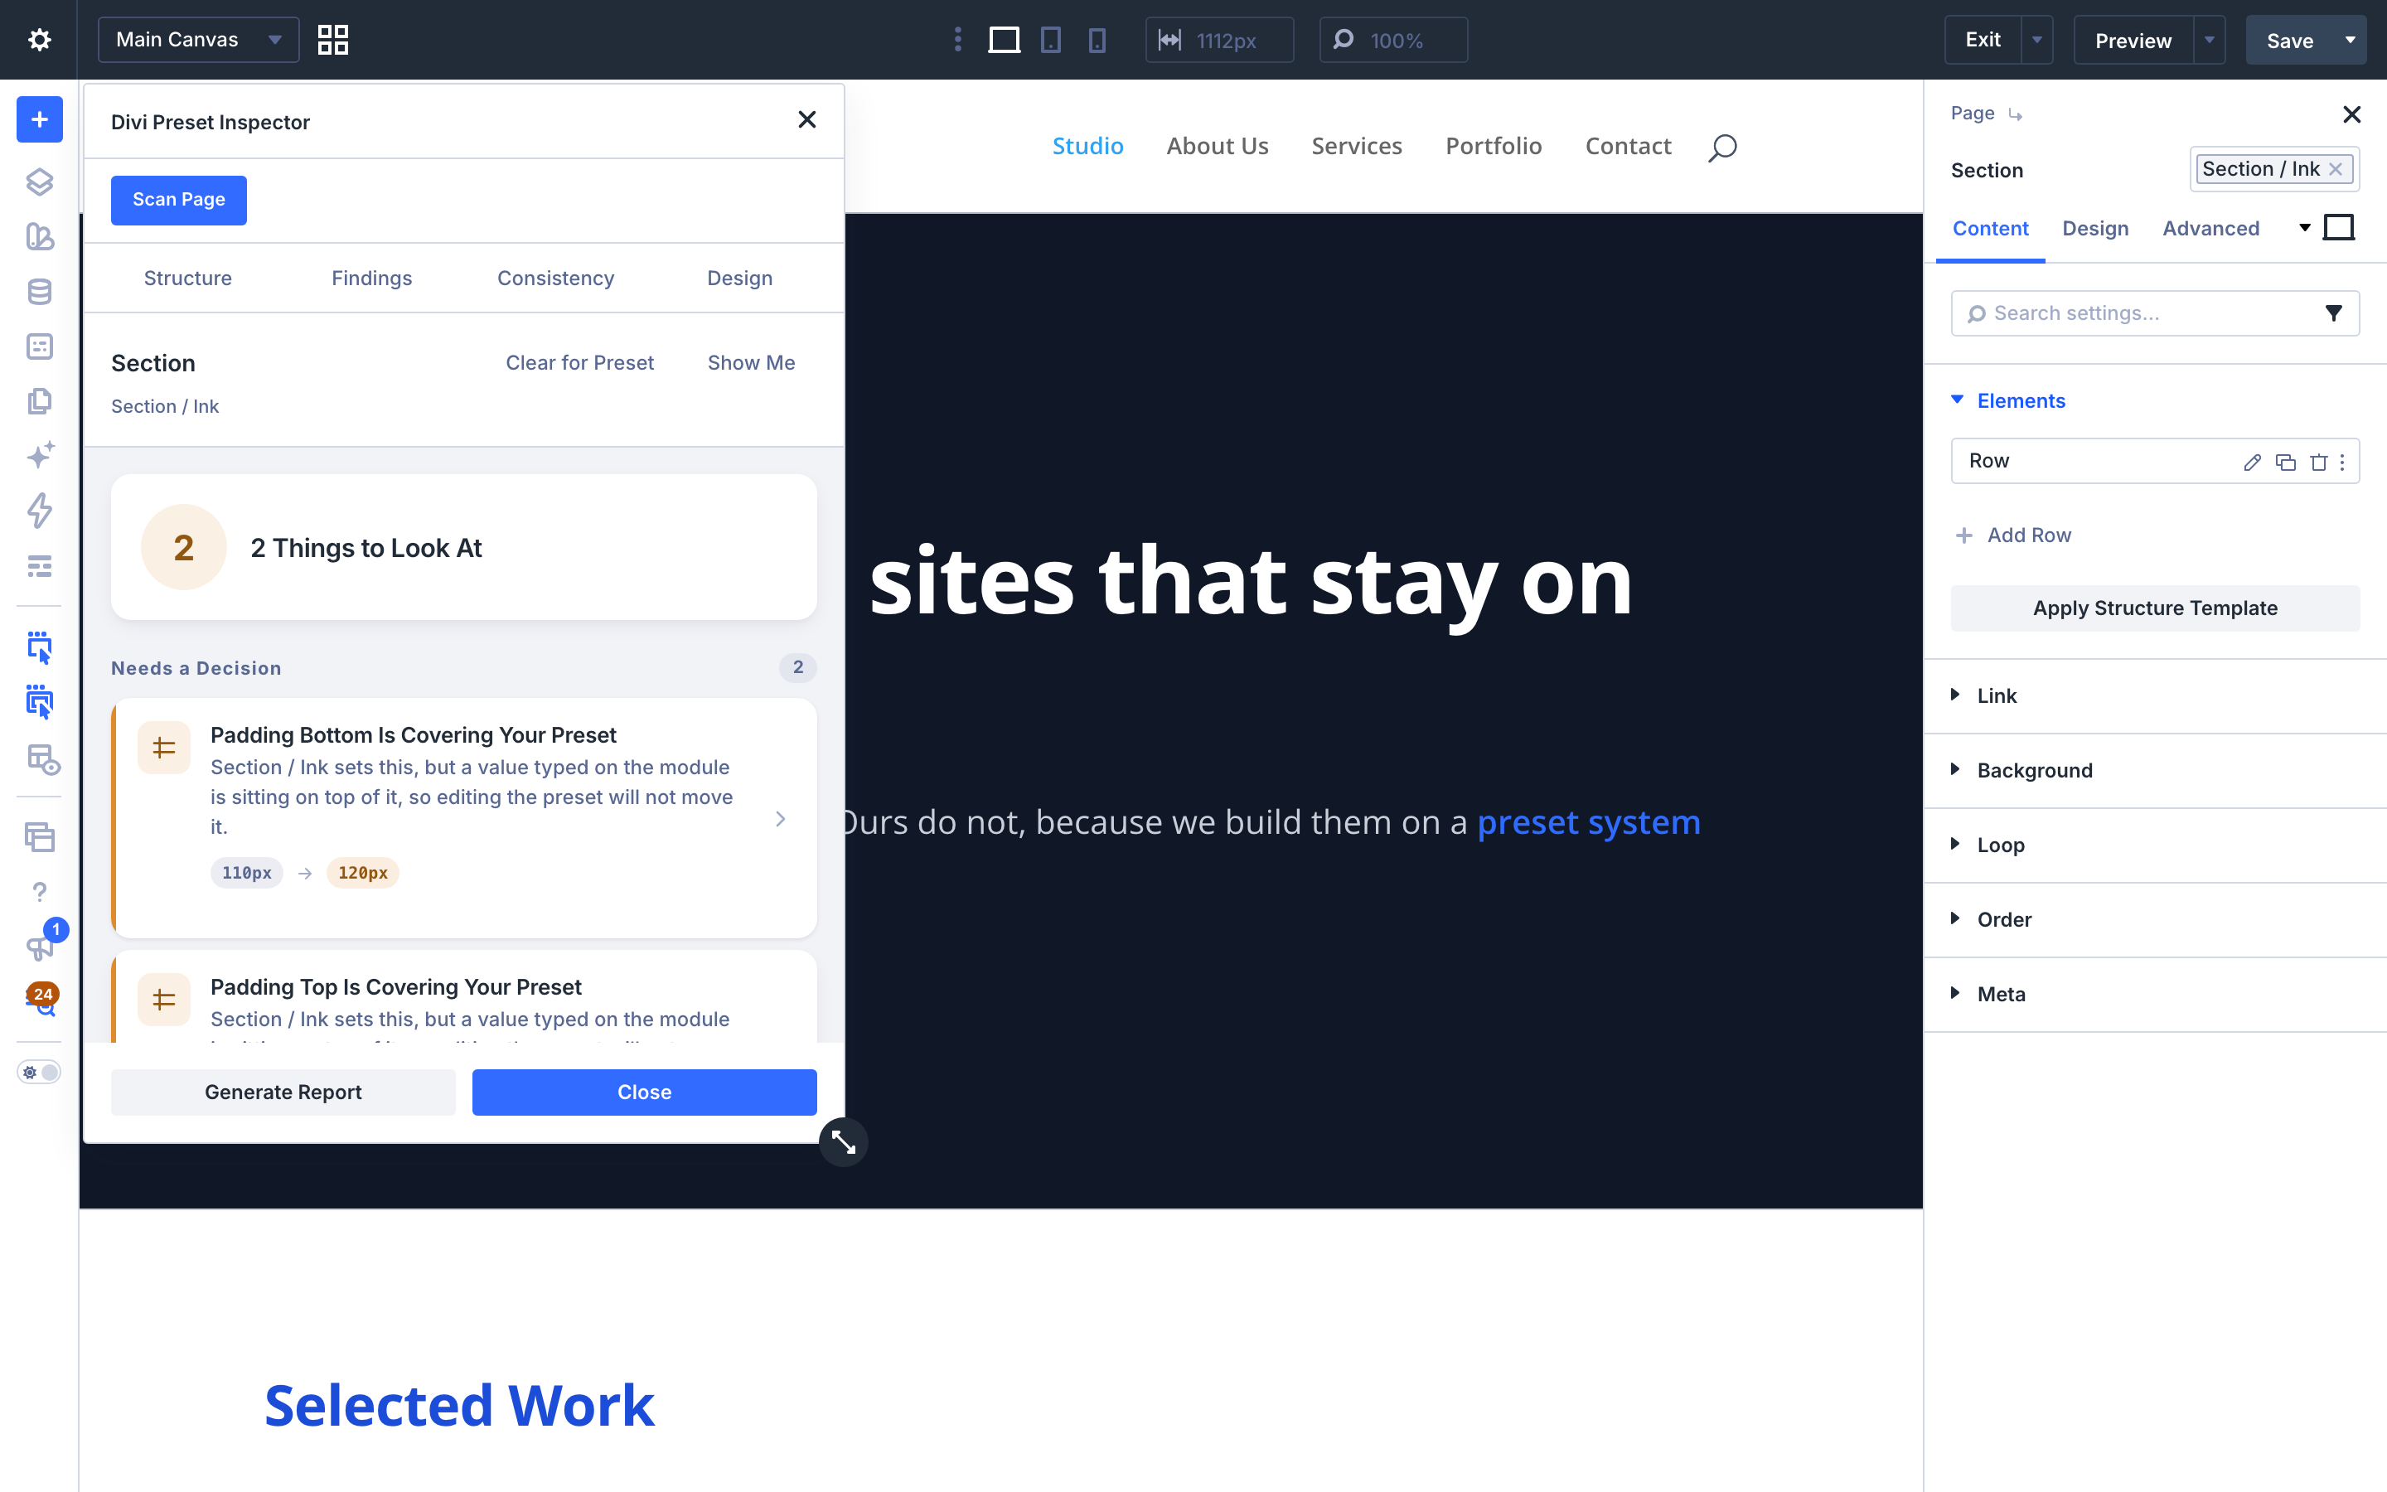Click the Search settings input field
This screenshot has width=2387, height=1492.
[x=2155, y=312]
